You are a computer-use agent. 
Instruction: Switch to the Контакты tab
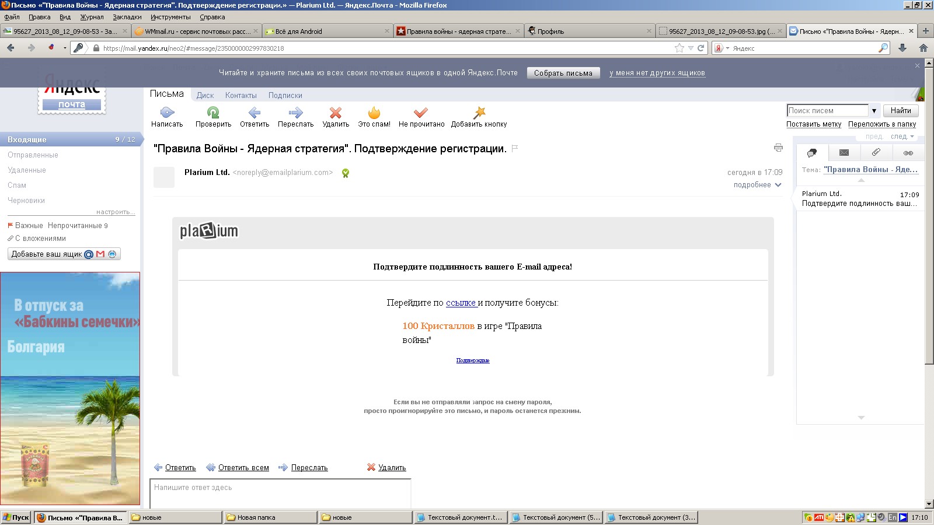tap(241, 95)
